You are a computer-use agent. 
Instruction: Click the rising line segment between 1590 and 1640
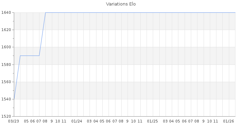pos(42,34)
